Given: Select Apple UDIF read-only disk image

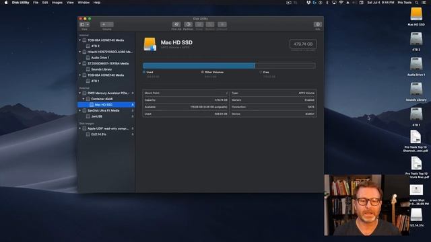Looking at the screenshot, I should pyautogui.click(x=106, y=128).
